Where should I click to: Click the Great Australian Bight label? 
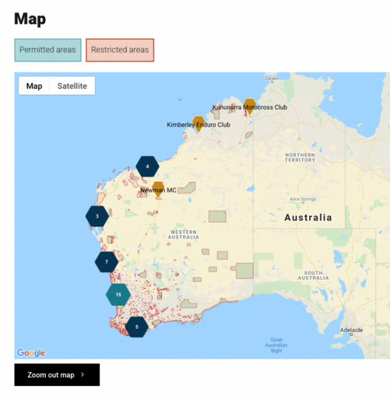[276, 345]
